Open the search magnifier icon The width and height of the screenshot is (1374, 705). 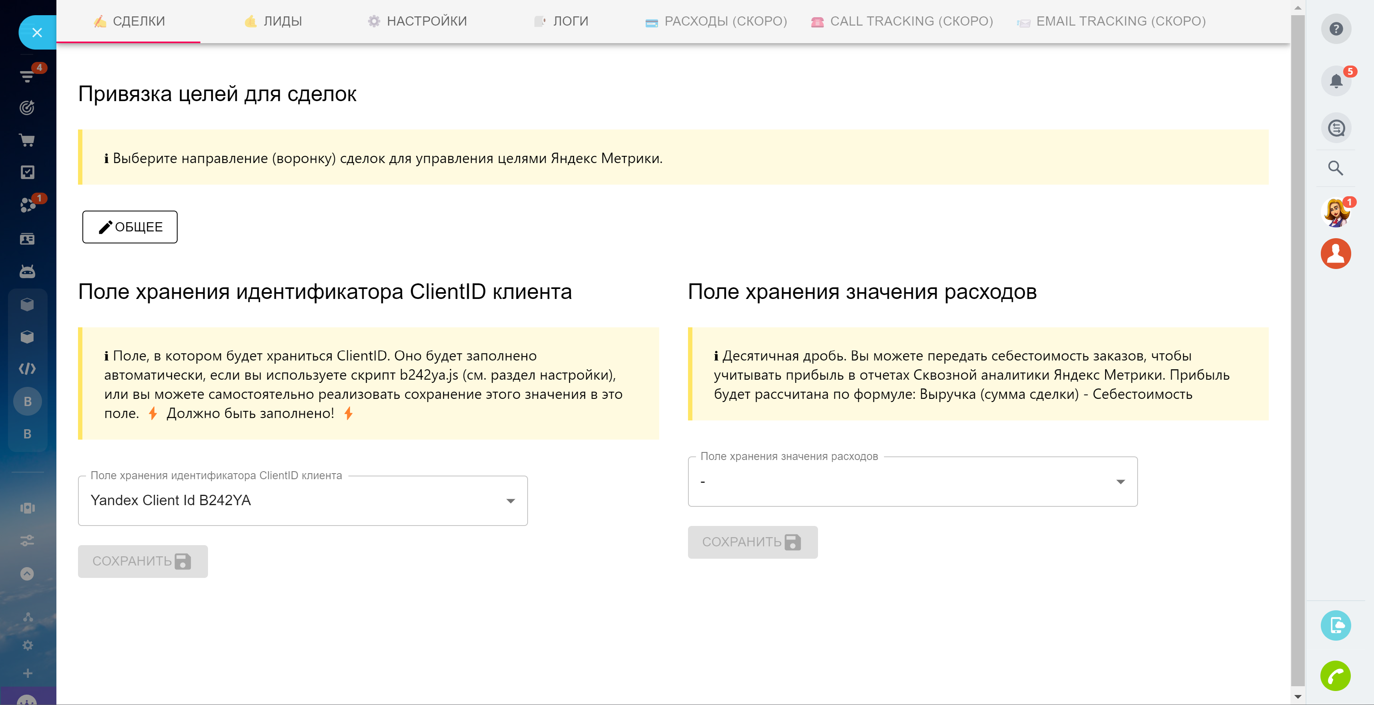1335,168
